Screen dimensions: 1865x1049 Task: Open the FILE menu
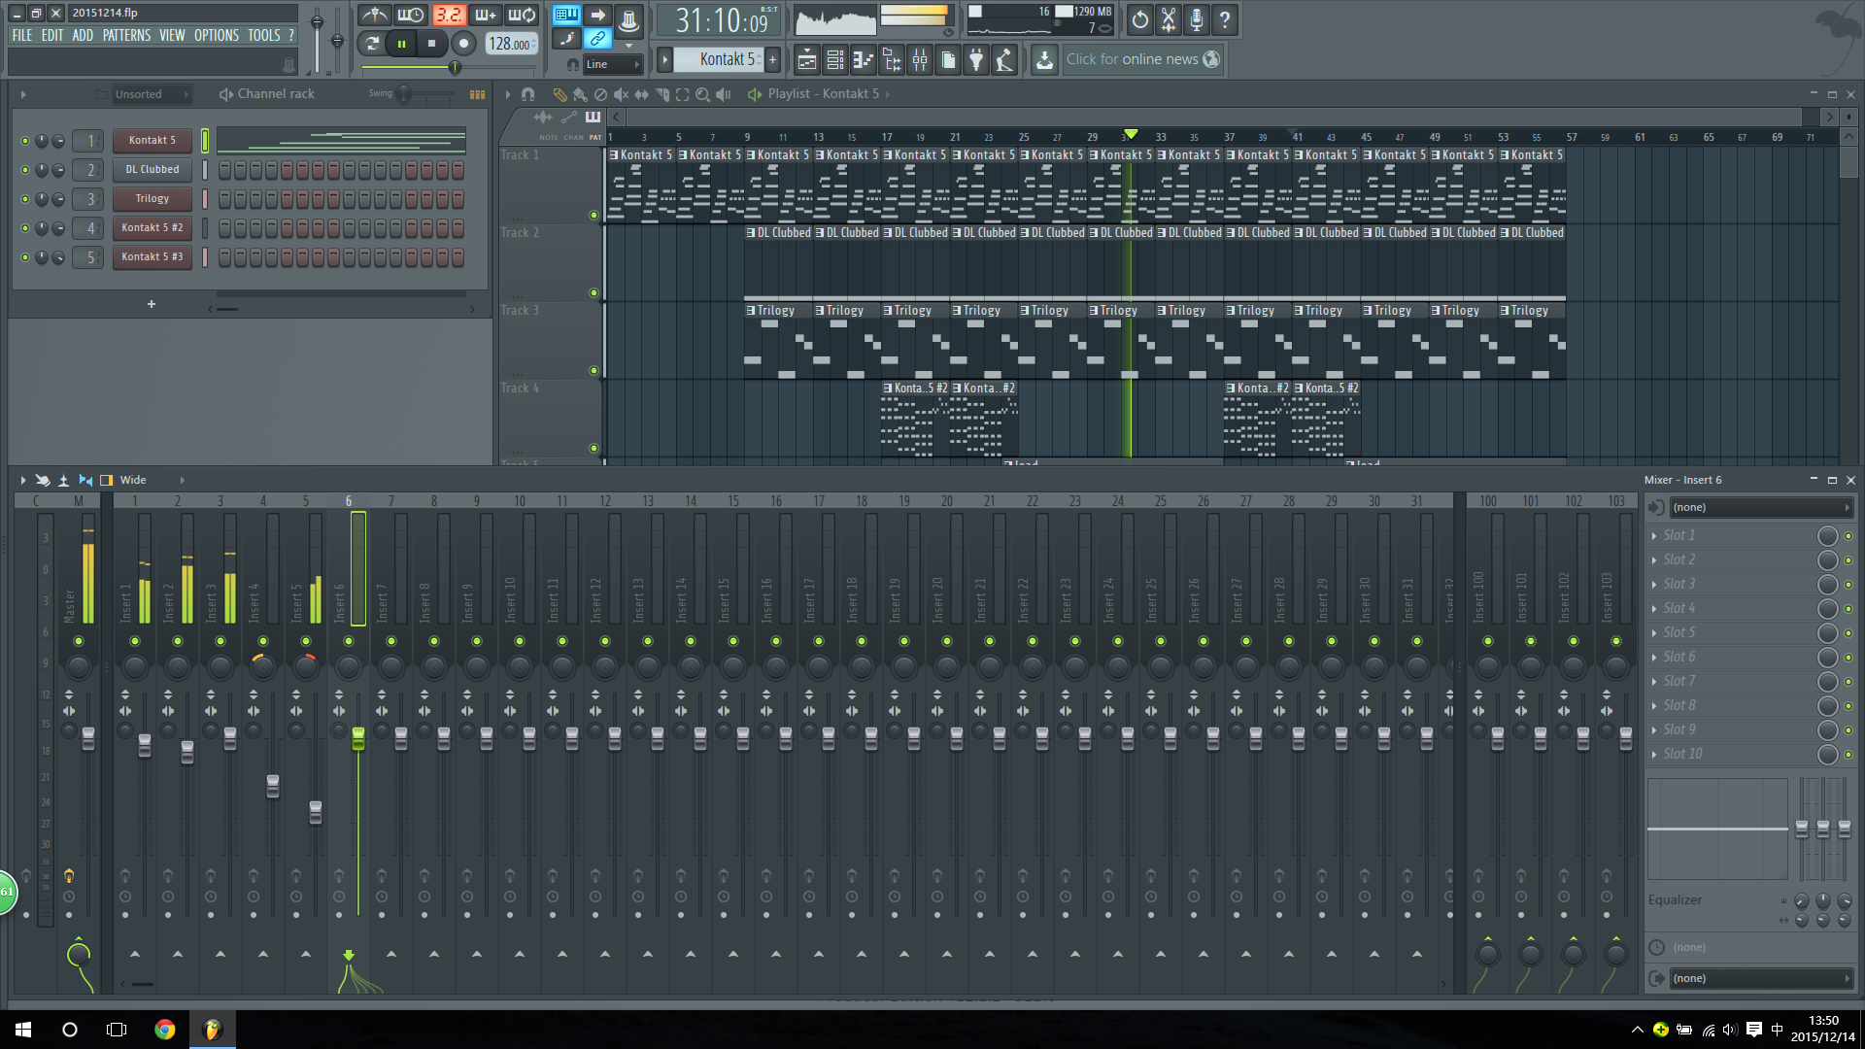(x=22, y=35)
